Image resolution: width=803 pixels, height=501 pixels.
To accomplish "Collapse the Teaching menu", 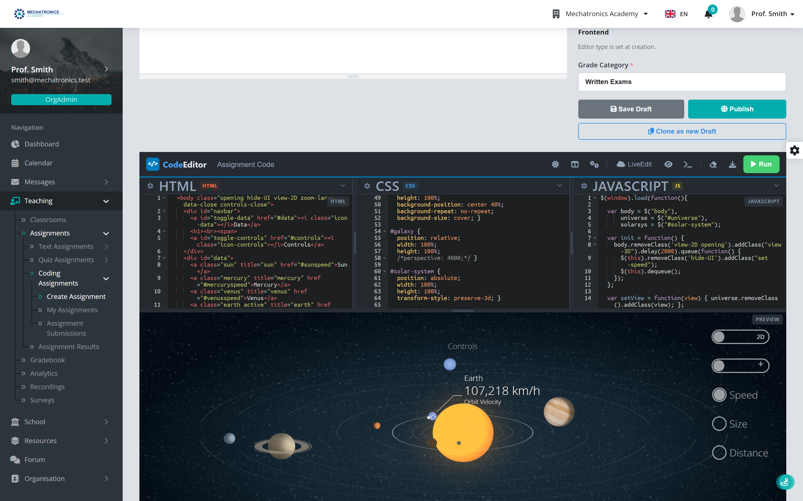I will (x=61, y=201).
